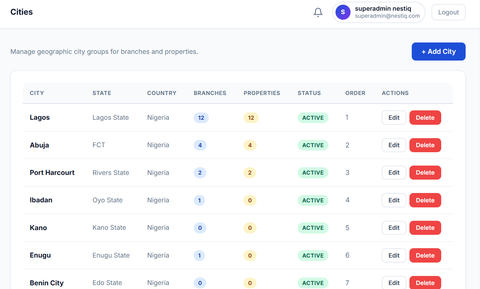
Task: Select the STATUS column header
Action: [309, 93]
